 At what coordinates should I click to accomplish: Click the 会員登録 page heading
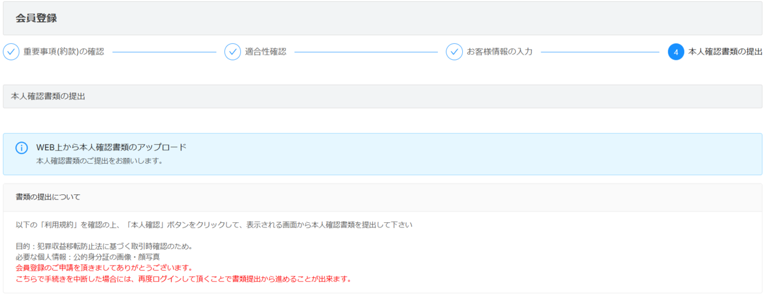point(36,18)
